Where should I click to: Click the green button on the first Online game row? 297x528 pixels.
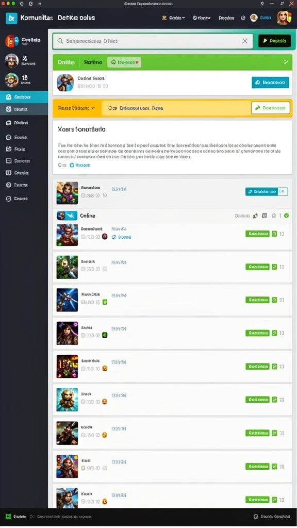257,234
